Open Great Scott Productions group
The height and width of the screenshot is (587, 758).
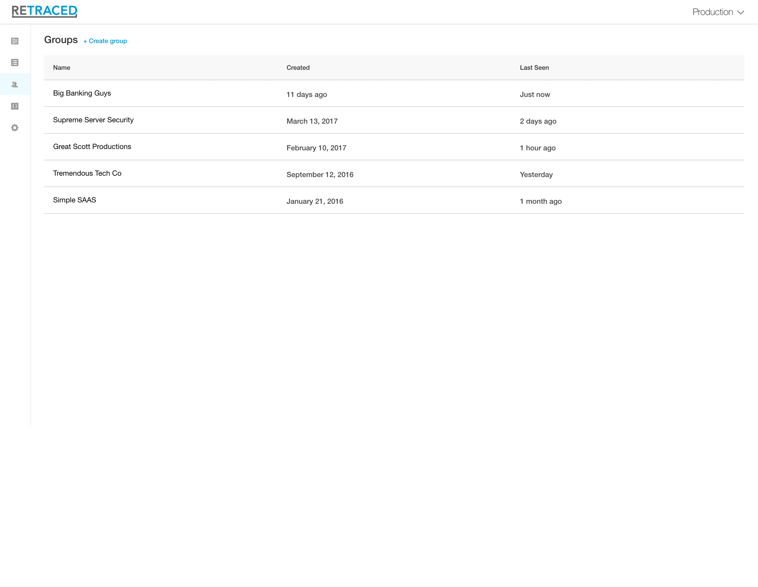92,147
